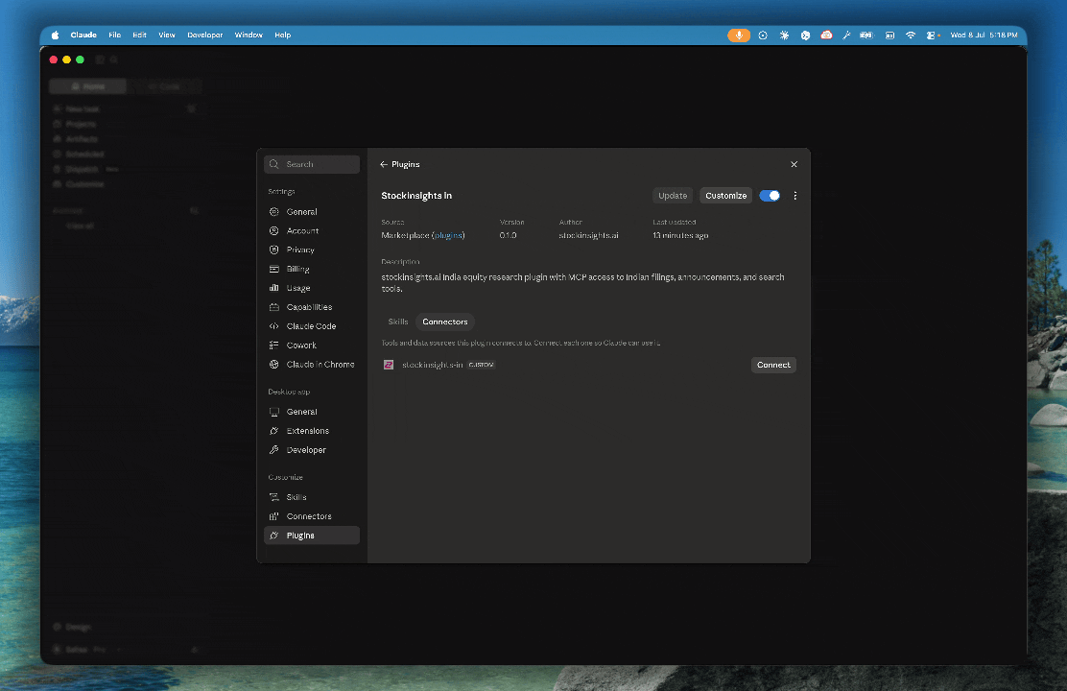Click the Stockinsights In plugin title

tap(416, 196)
